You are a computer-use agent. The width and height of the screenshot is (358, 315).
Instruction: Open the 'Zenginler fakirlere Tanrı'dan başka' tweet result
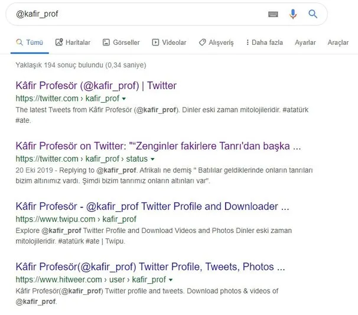click(x=158, y=146)
